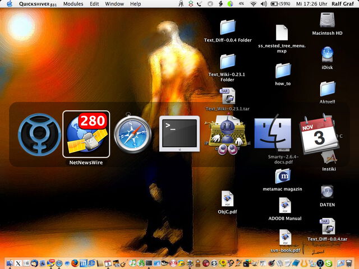Image resolution: width=359 pixels, height=269 pixels.
Task: Open the WiFi status menu
Action: click(x=253, y=4)
